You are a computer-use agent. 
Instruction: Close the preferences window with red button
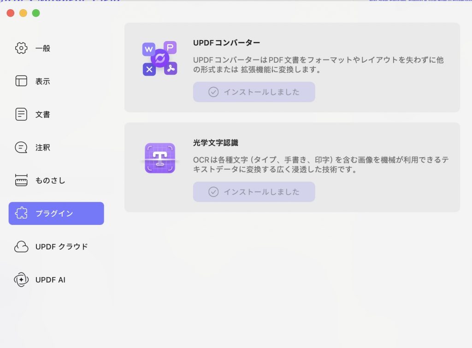11,13
